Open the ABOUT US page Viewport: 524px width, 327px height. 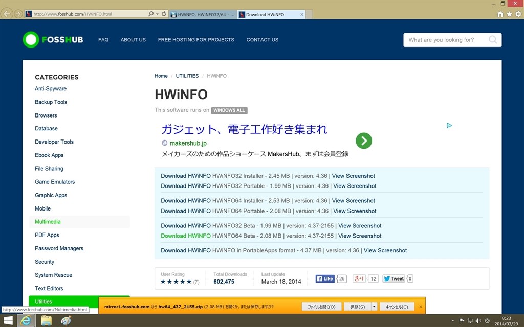(x=133, y=40)
